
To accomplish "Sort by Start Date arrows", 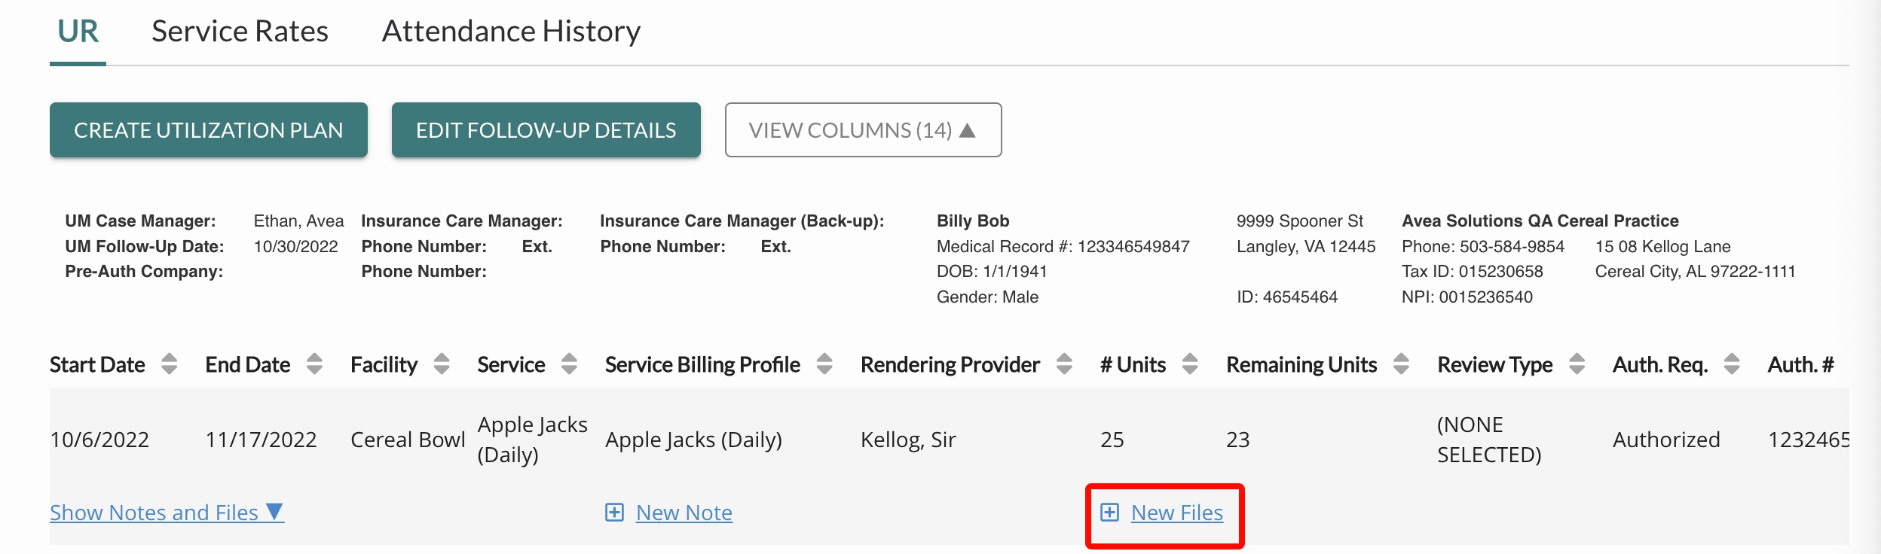I will pos(170,364).
